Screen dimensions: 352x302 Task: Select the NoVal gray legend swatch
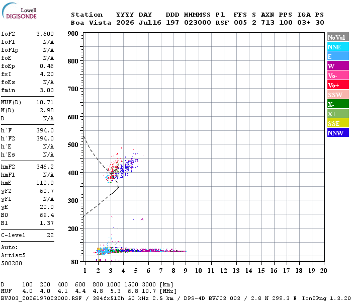[x=338, y=37]
